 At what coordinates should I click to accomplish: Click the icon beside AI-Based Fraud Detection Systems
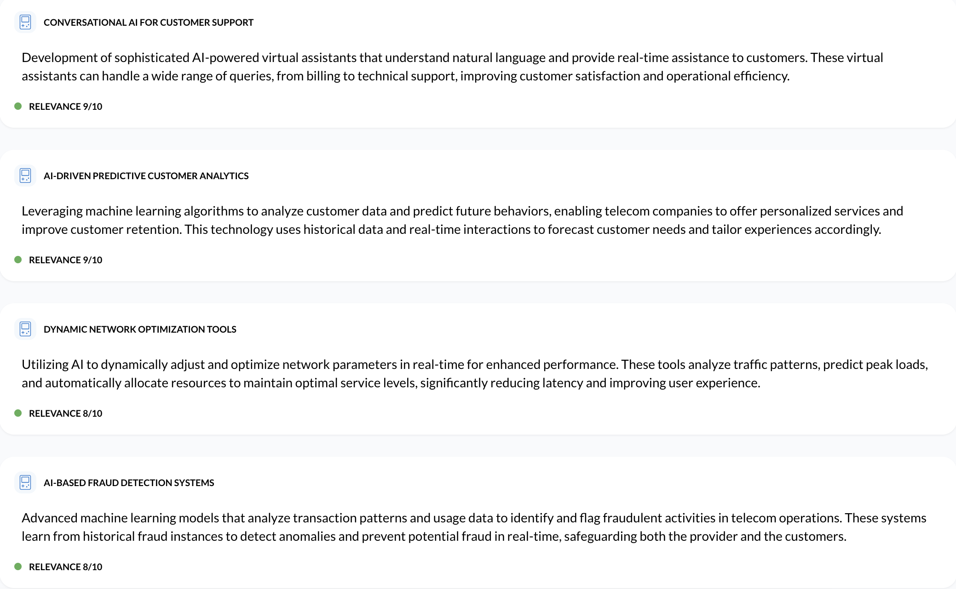click(25, 482)
